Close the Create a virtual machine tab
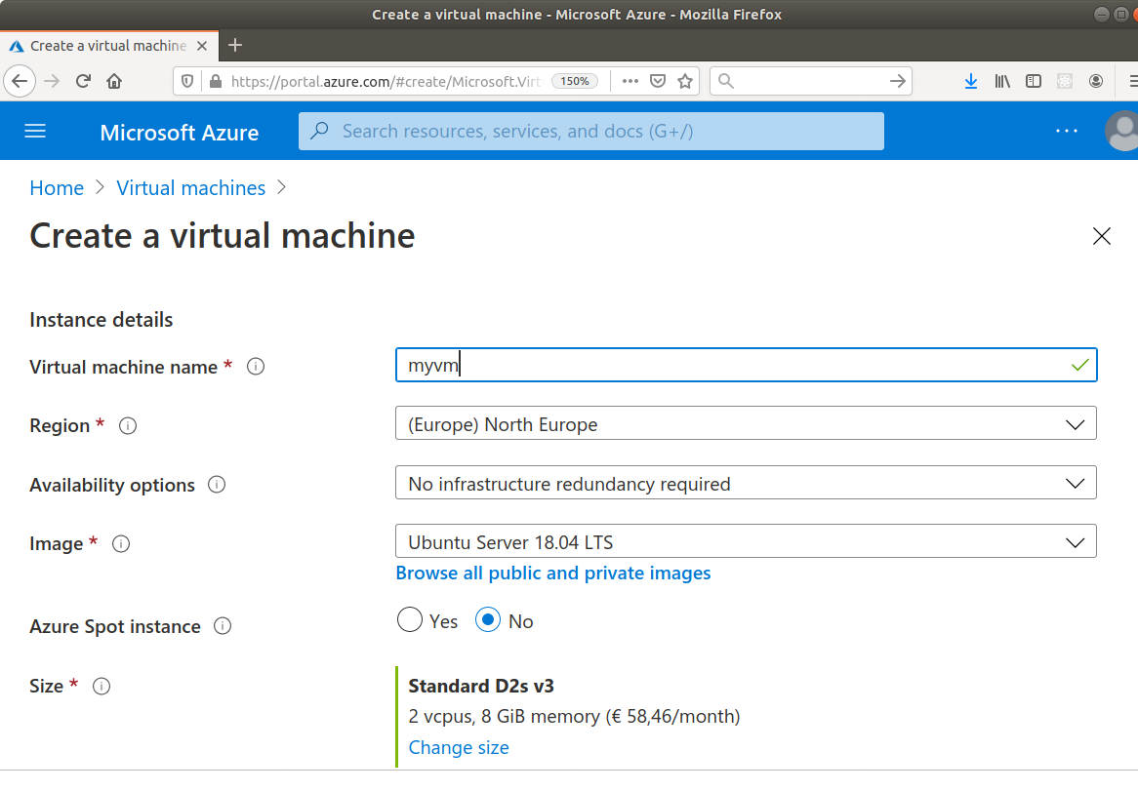Screen dimensions: 1138x791 point(202,46)
